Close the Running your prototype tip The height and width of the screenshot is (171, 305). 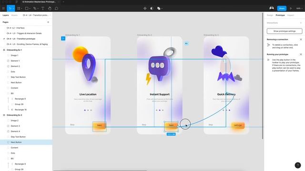[301, 54]
